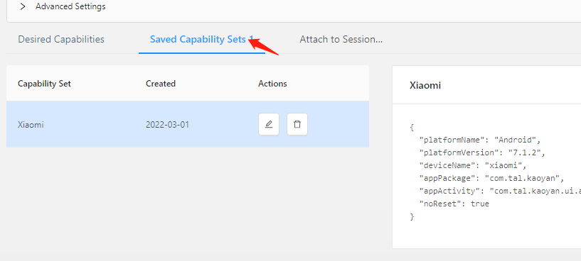Click the edit pencil icon for Xiaomi
Screen dimensions: 581x261
(269, 124)
